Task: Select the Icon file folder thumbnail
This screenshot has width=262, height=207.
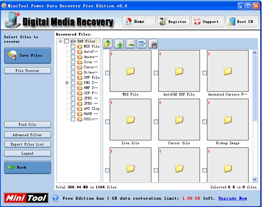Action: click(130, 120)
